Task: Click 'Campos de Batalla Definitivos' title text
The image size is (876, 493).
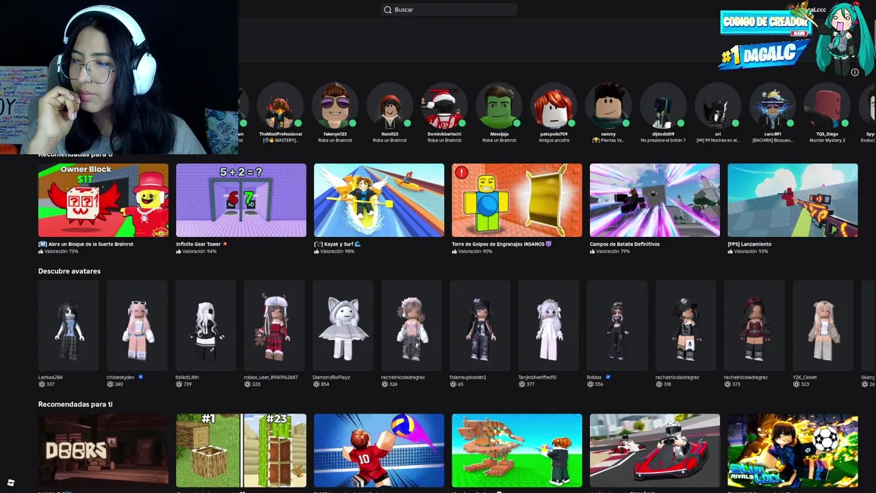Action: point(625,244)
